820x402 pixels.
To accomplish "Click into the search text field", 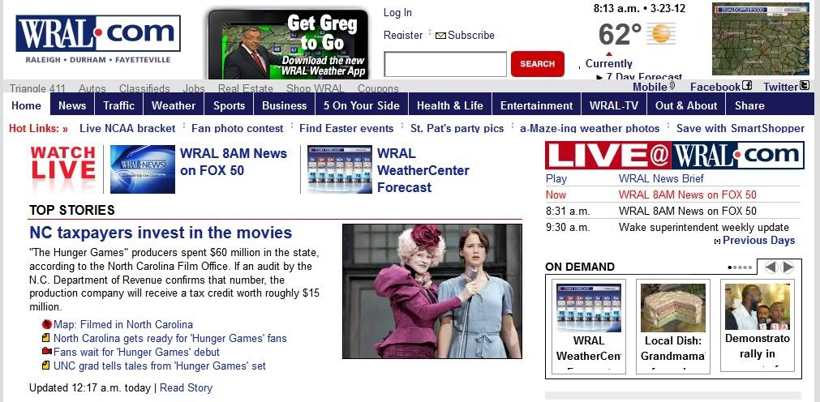I will coord(445,64).
